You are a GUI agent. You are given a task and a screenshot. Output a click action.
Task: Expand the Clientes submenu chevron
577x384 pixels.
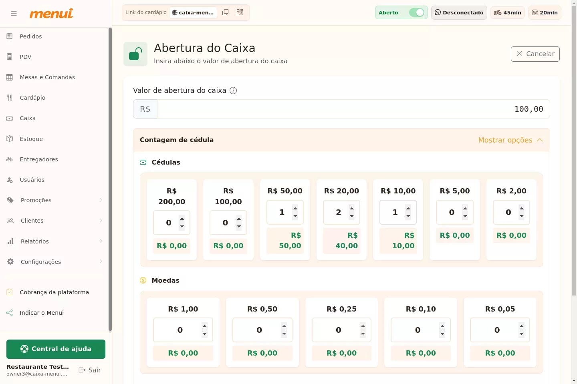[x=101, y=221]
